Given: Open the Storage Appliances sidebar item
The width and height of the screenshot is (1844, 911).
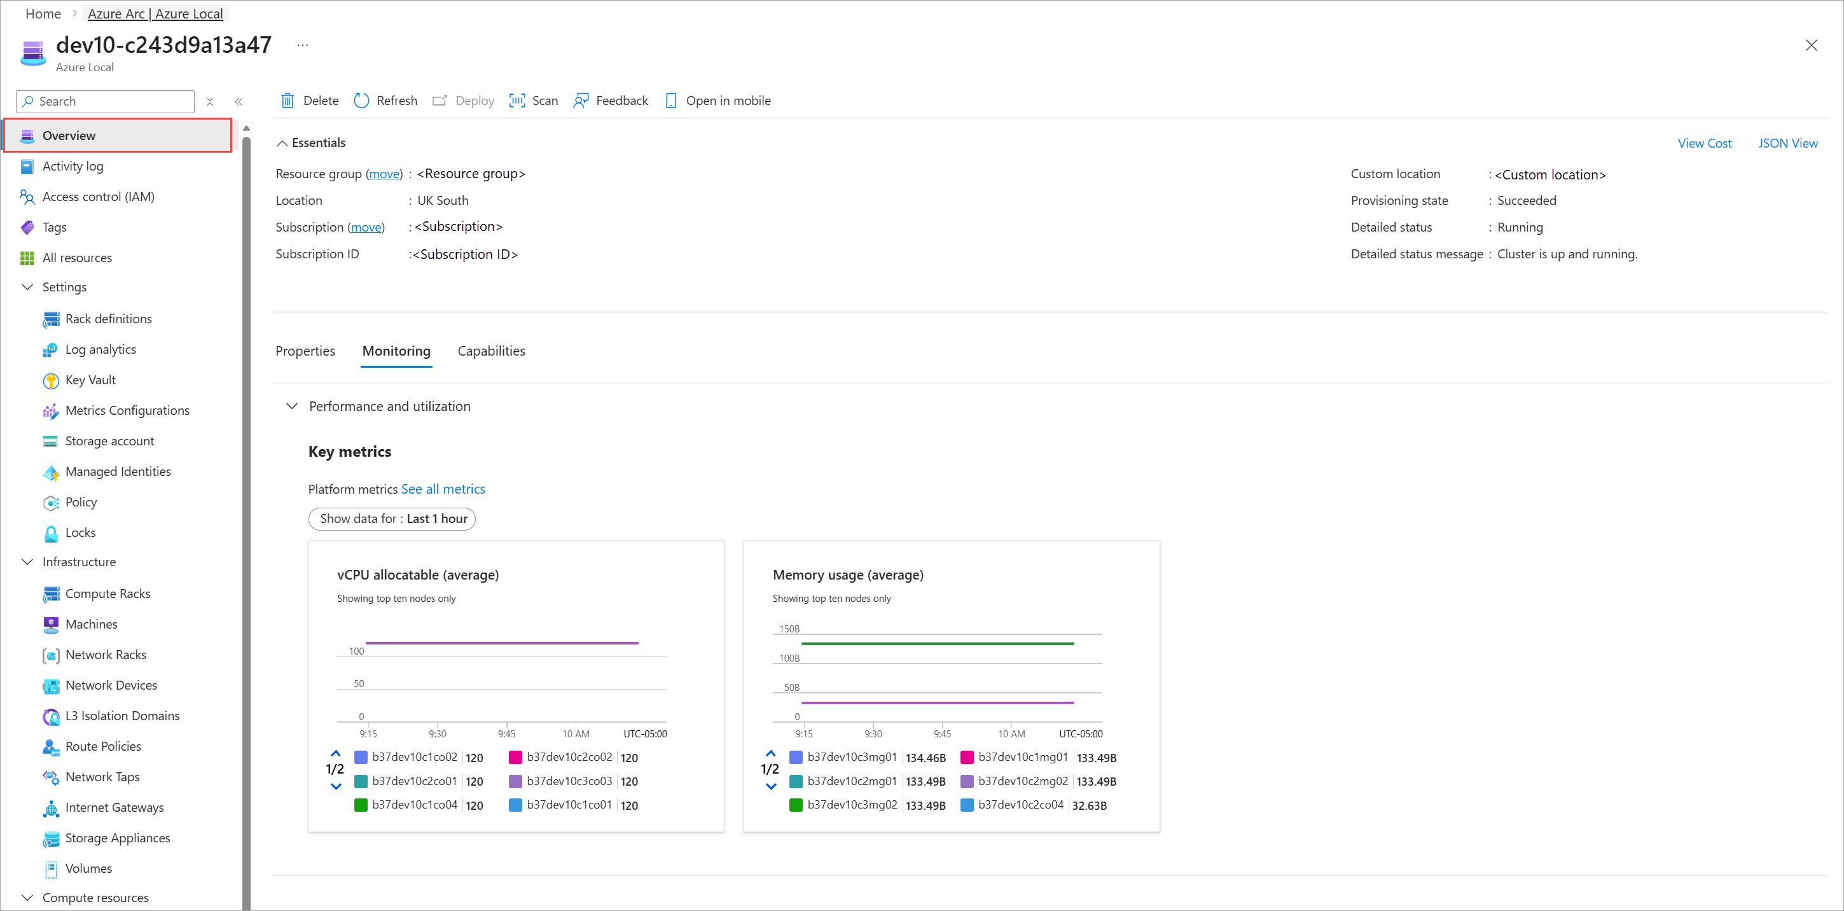Looking at the screenshot, I should tap(118, 837).
